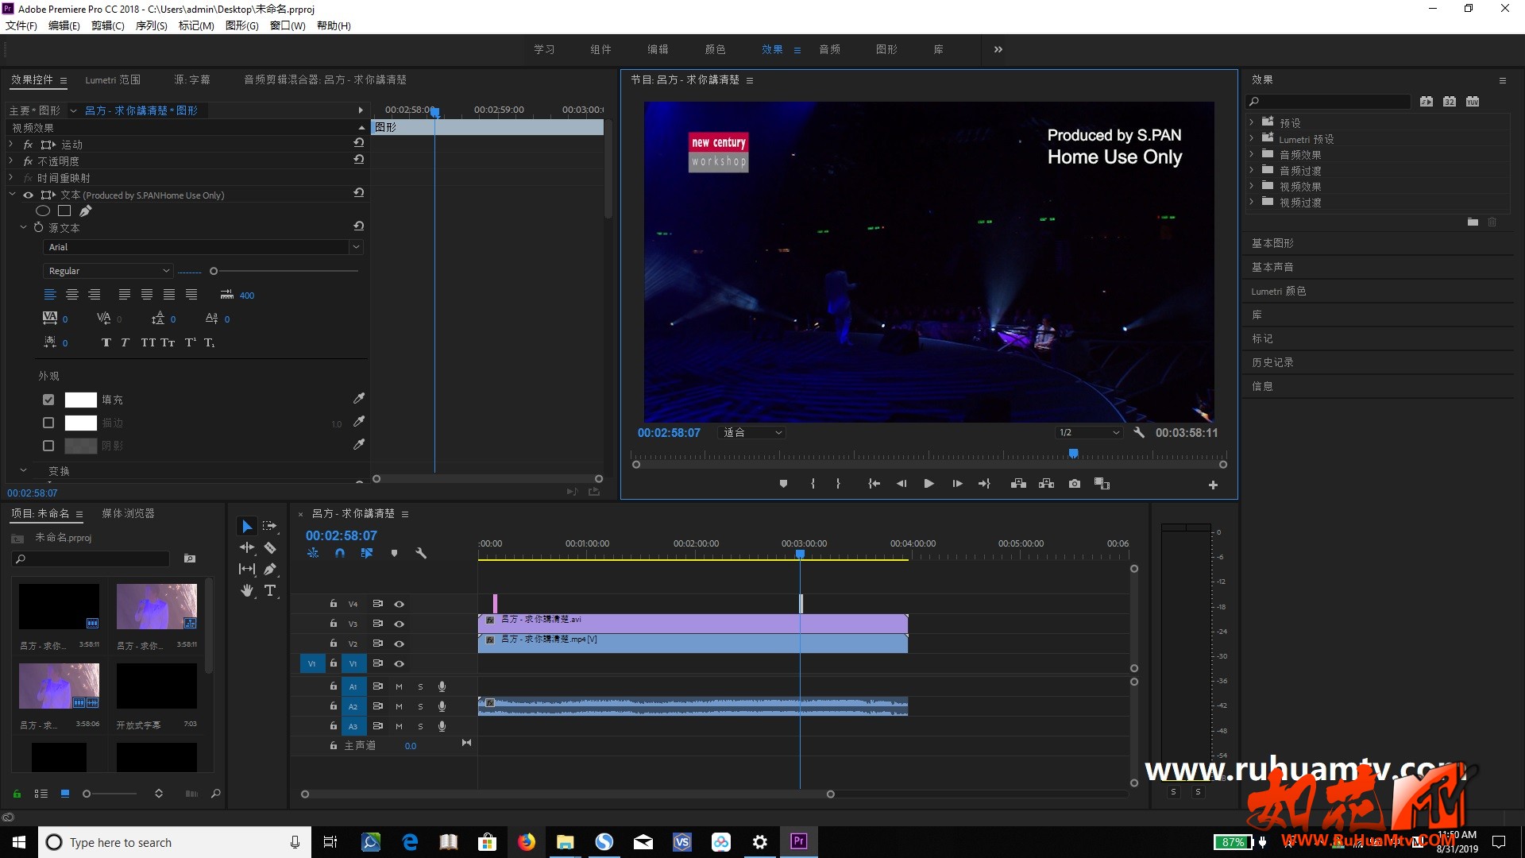Switch to the Lumetri 范围 tab
This screenshot has height=858, width=1525.
pos(113,79)
